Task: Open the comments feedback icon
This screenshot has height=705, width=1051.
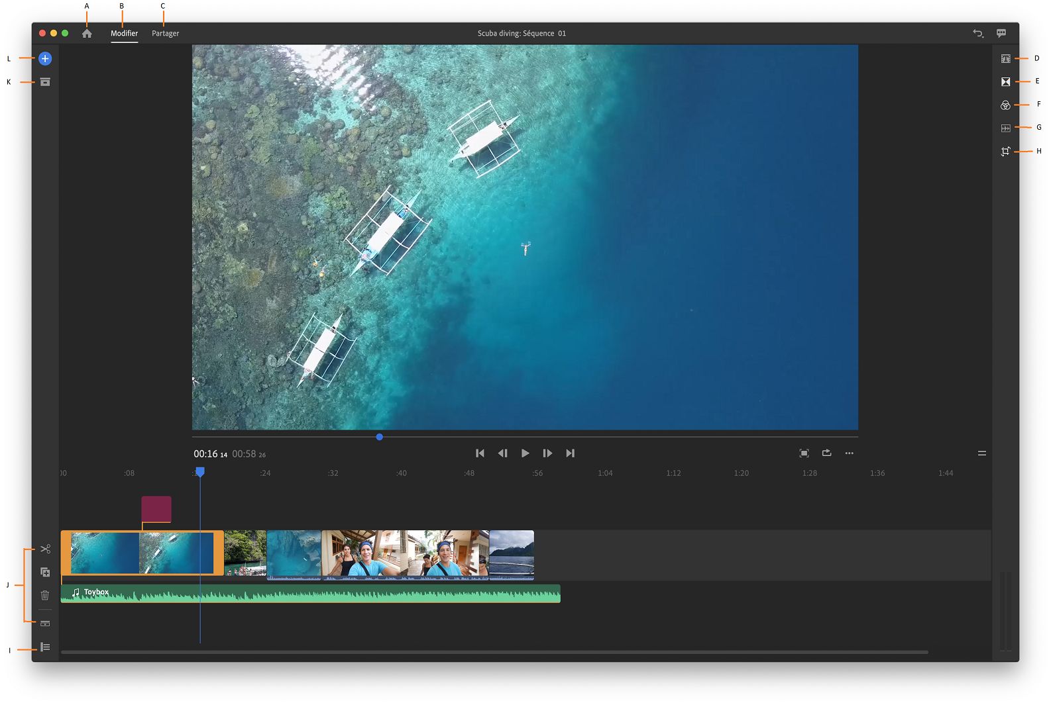Action: tap(1001, 33)
